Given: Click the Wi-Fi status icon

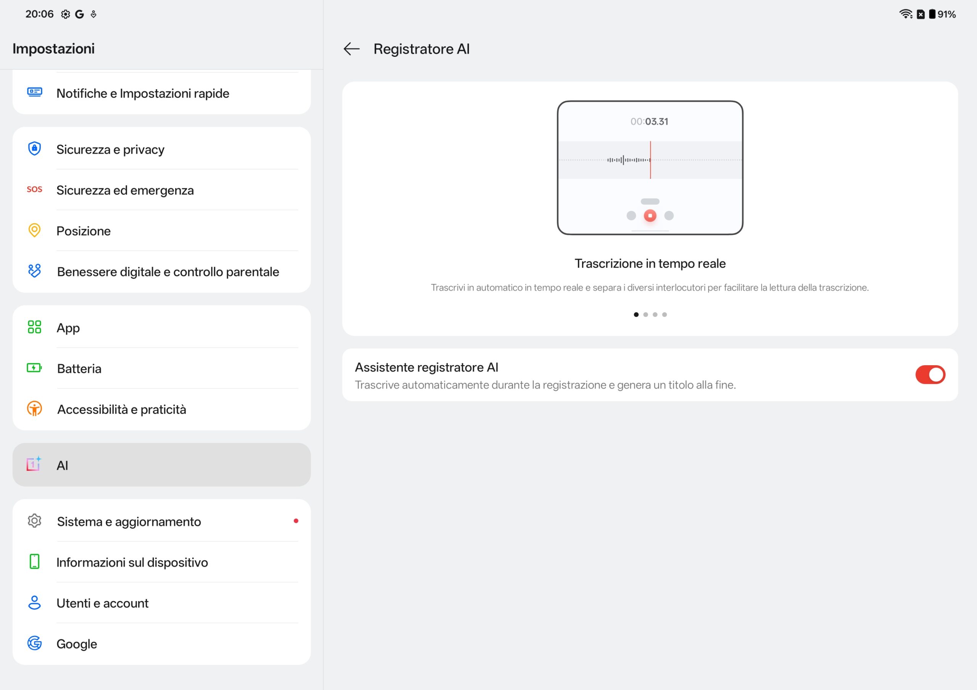Looking at the screenshot, I should click(905, 14).
